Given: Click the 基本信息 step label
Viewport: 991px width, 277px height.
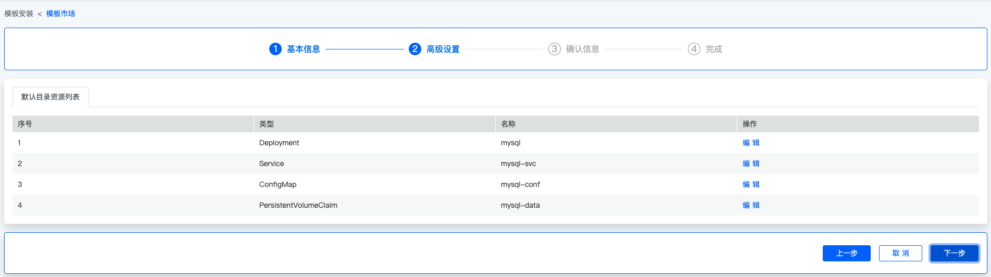Looking at the screenshot, I should coord(304,49).
